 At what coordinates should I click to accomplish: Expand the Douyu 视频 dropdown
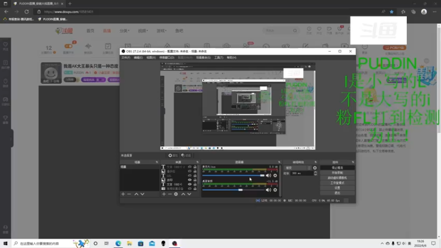pos(143,31)
